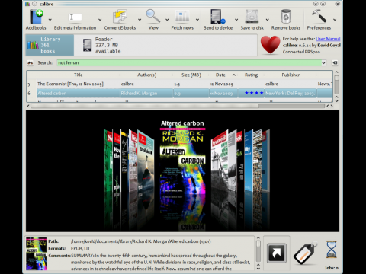Select the Reader device view
This screenshot has height=274, width=366.
tap(101, 45)
